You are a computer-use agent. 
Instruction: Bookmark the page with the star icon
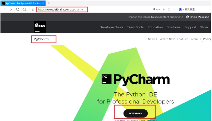33,9
